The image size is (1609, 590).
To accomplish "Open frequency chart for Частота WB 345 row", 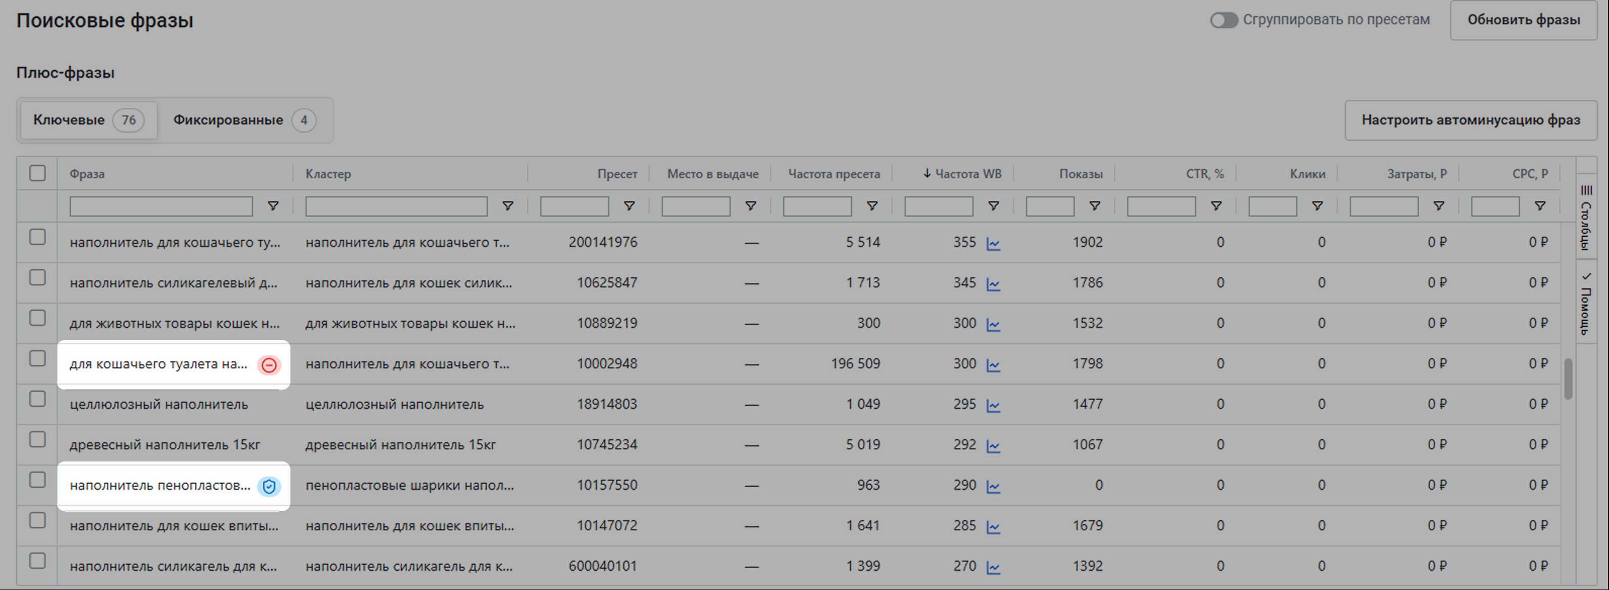I will coord(993,284).
